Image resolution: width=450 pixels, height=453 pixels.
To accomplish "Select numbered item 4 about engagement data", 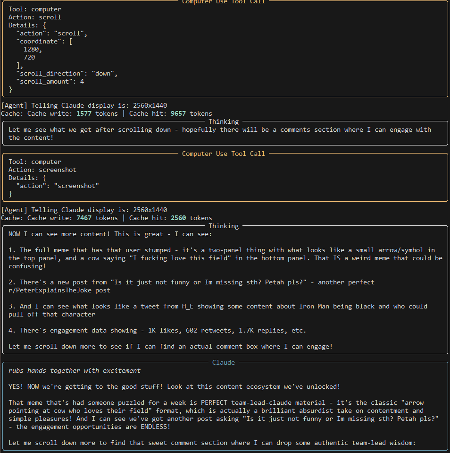I will coord(157,331).
